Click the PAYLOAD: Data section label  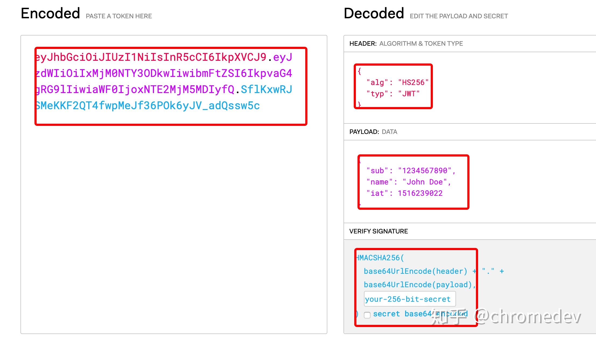click(x=373, y=132)
